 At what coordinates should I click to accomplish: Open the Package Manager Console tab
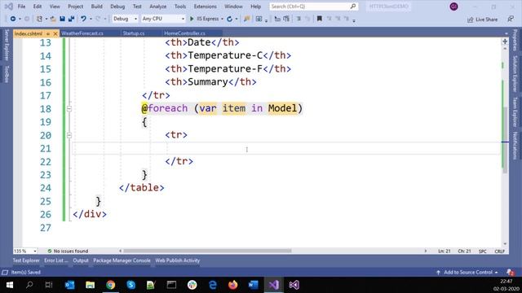[x=122, y=260]
